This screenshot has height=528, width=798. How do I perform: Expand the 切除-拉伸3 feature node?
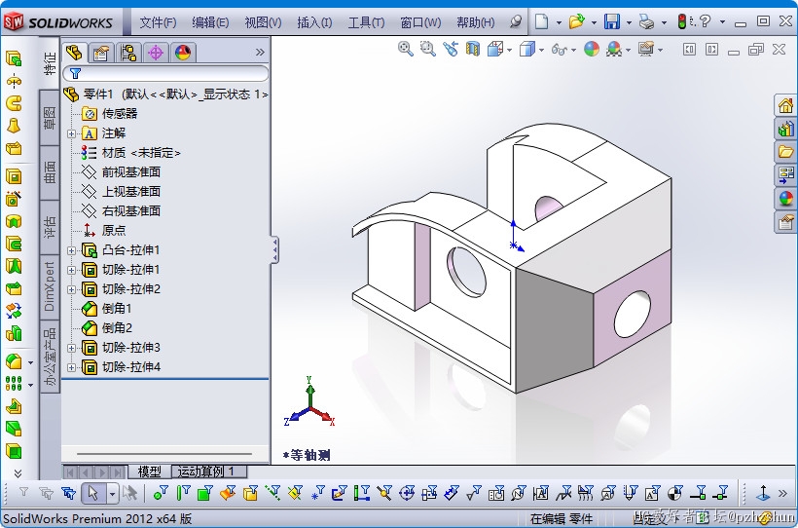pyautogui.click(x=71, y=348)
